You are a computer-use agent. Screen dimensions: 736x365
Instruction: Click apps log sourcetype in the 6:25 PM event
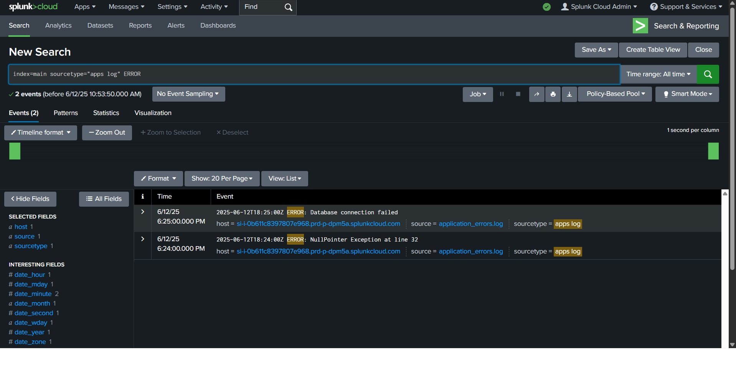568,224
